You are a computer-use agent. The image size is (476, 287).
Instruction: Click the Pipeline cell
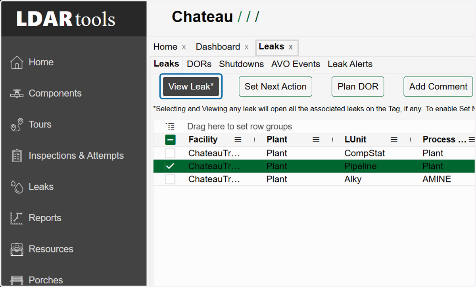click(x=361, y=166)
